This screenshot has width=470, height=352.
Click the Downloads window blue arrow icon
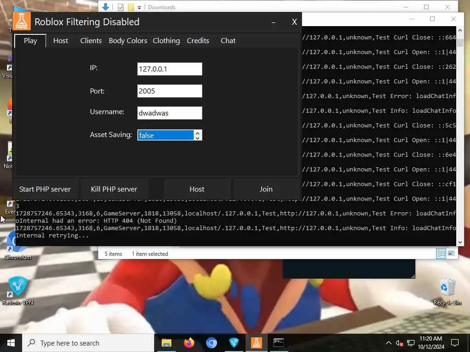(x=106, y=7)
